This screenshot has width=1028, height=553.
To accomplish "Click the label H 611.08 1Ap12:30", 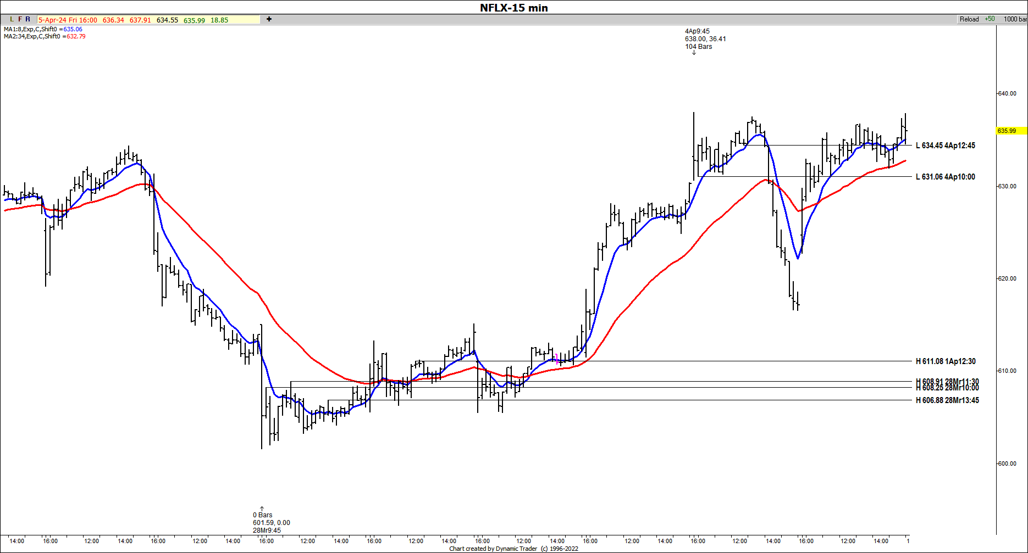I will tap(946, 361).
